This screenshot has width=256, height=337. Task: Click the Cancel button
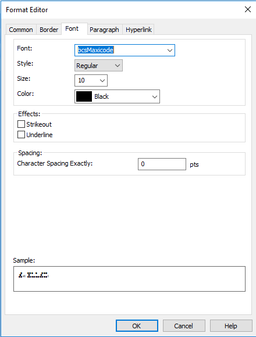[x=184, y=326]
